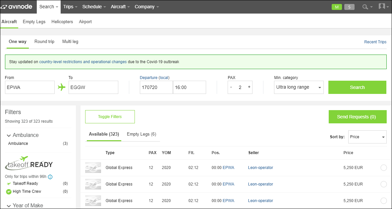Open the user profile icon menu

(382, 7)
